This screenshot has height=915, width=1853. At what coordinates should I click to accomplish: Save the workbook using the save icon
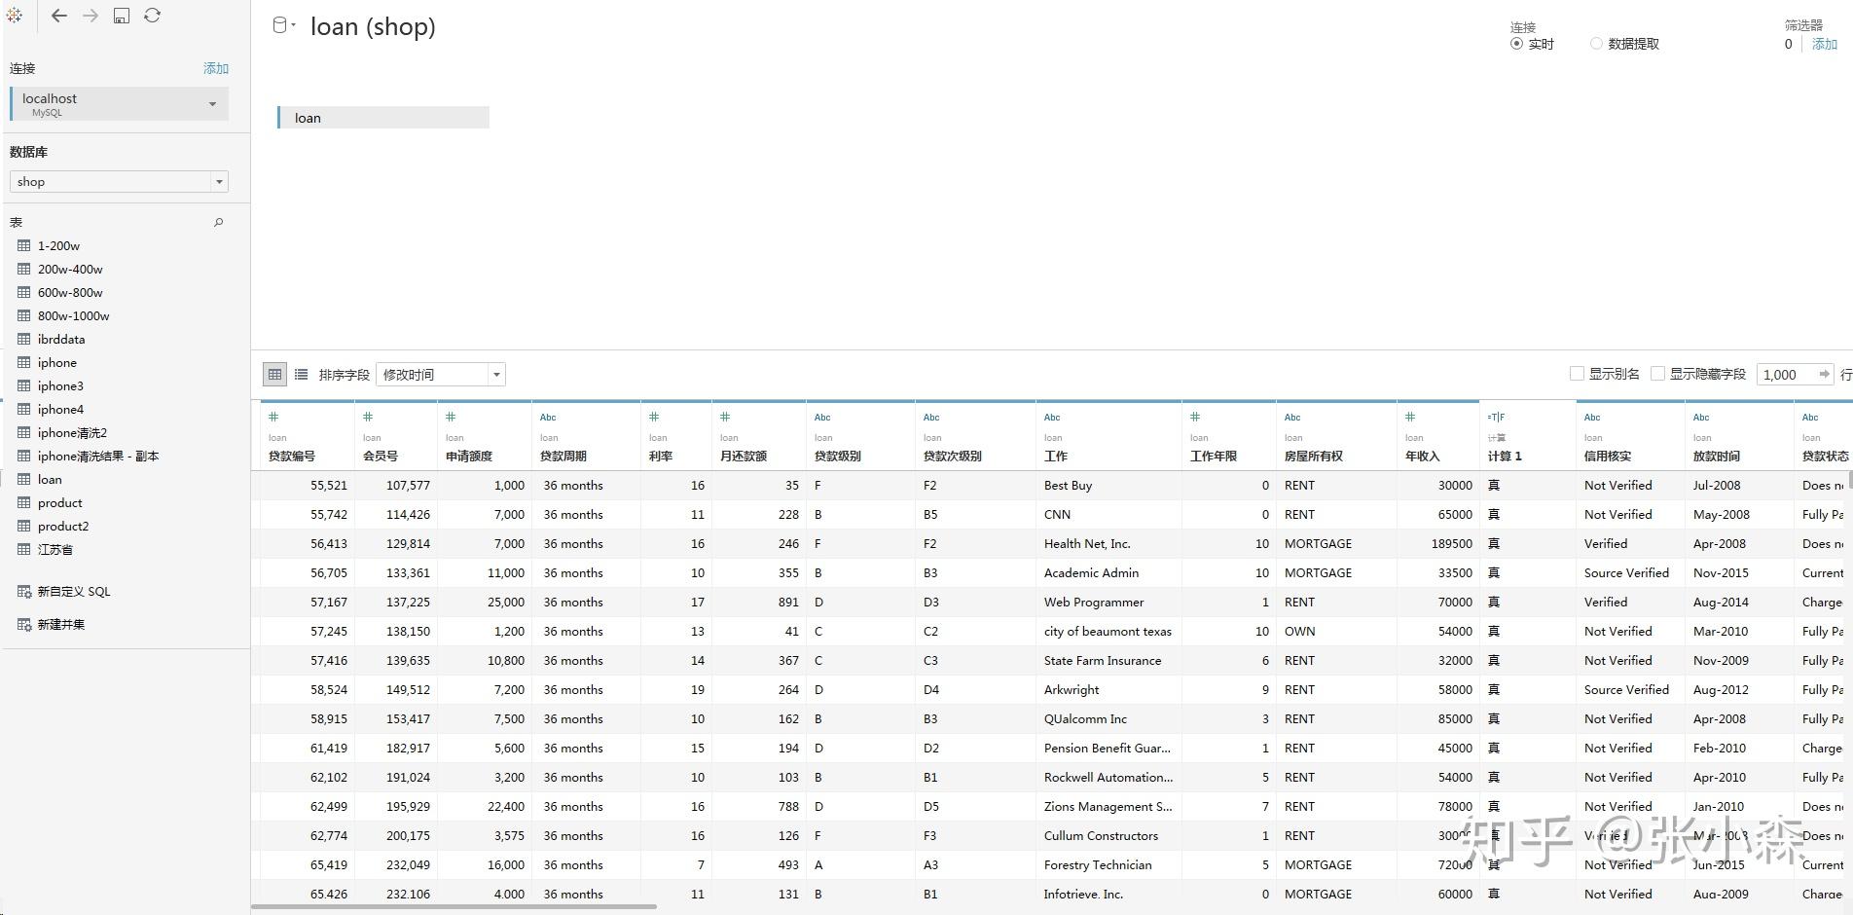[121, 15]
